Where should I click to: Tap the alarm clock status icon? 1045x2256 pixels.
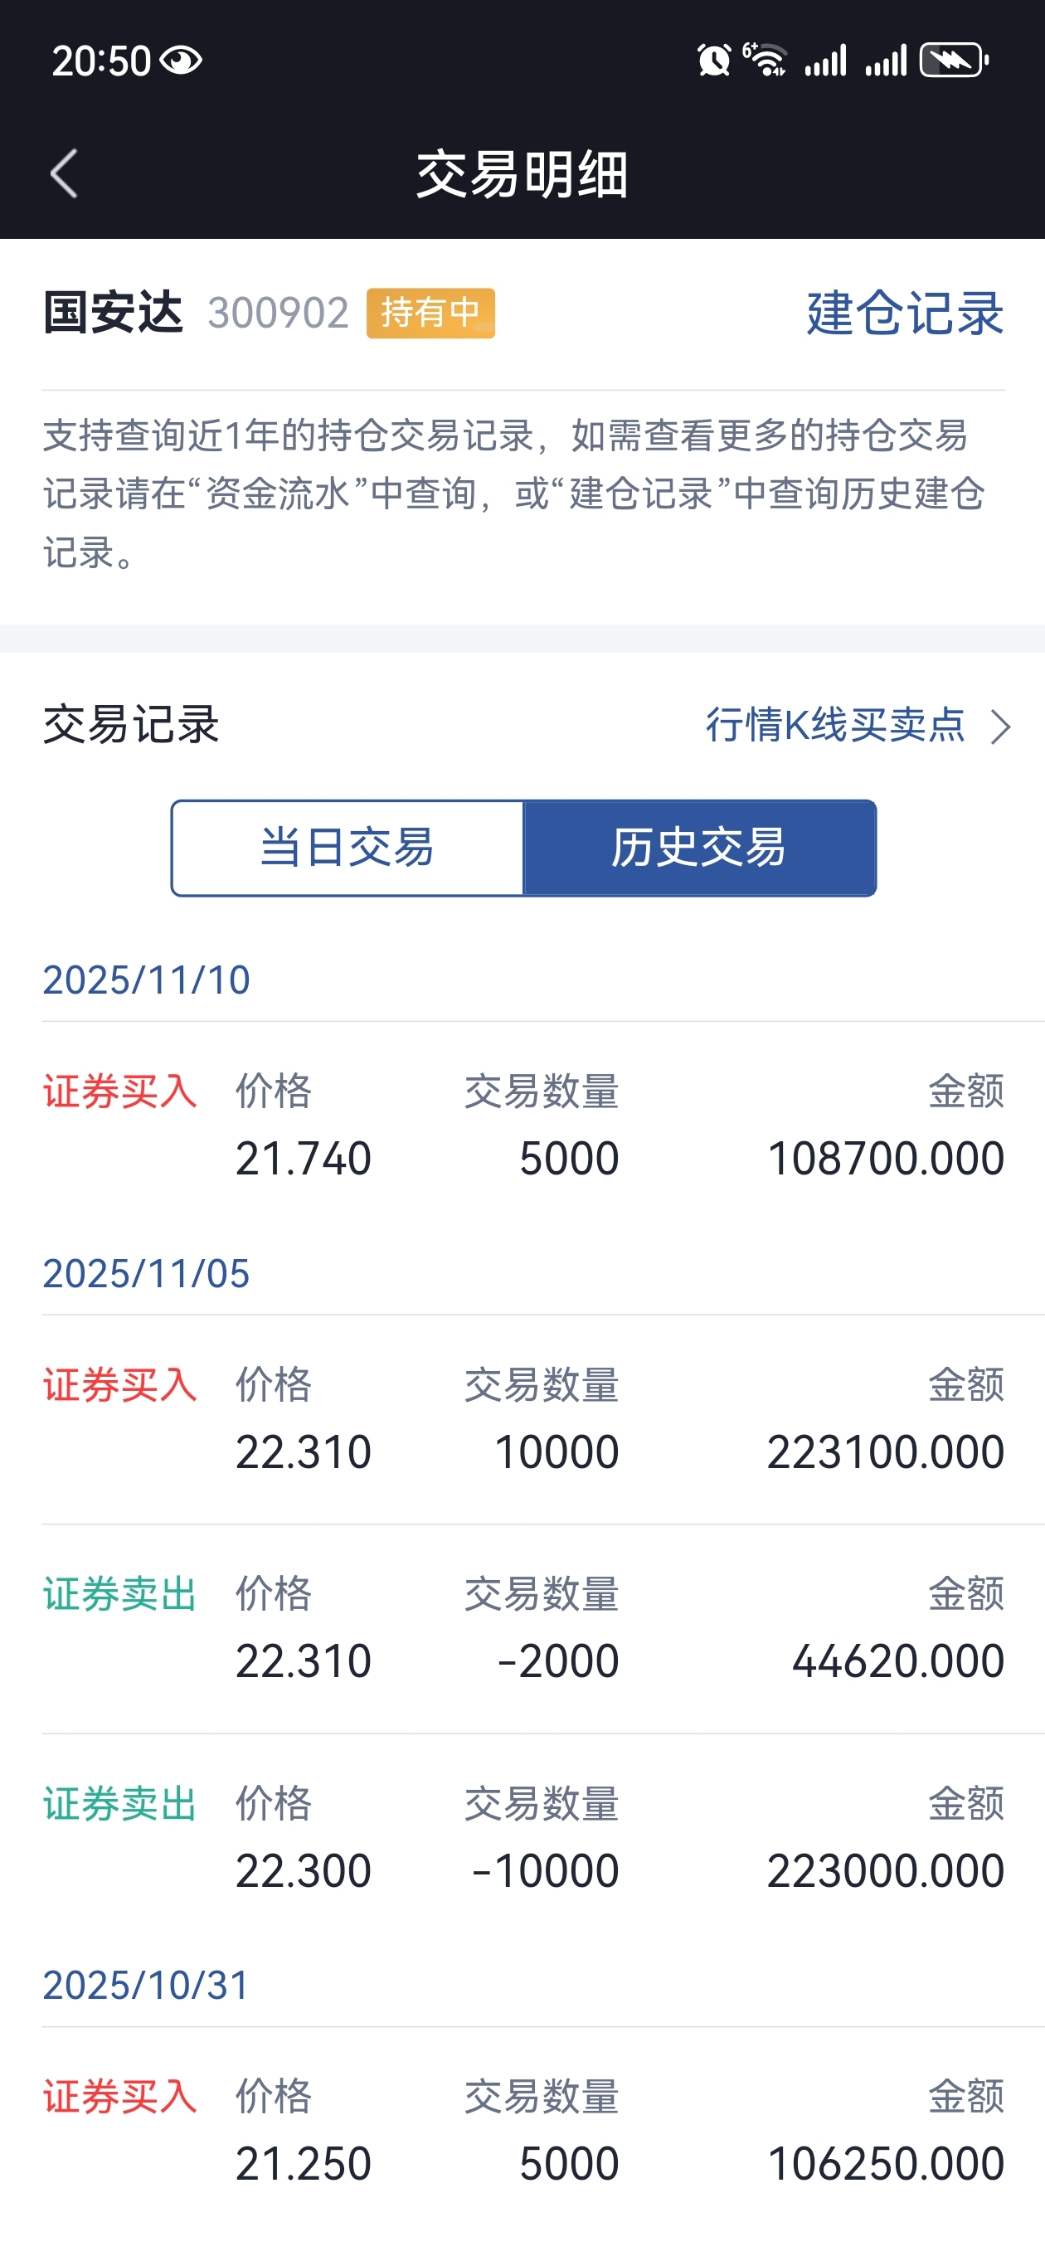[714, 61]
